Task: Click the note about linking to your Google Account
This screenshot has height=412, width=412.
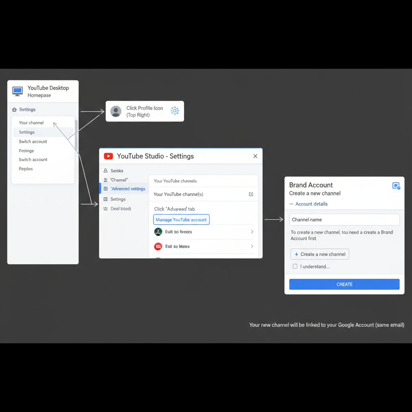Action: click(327, 325)
